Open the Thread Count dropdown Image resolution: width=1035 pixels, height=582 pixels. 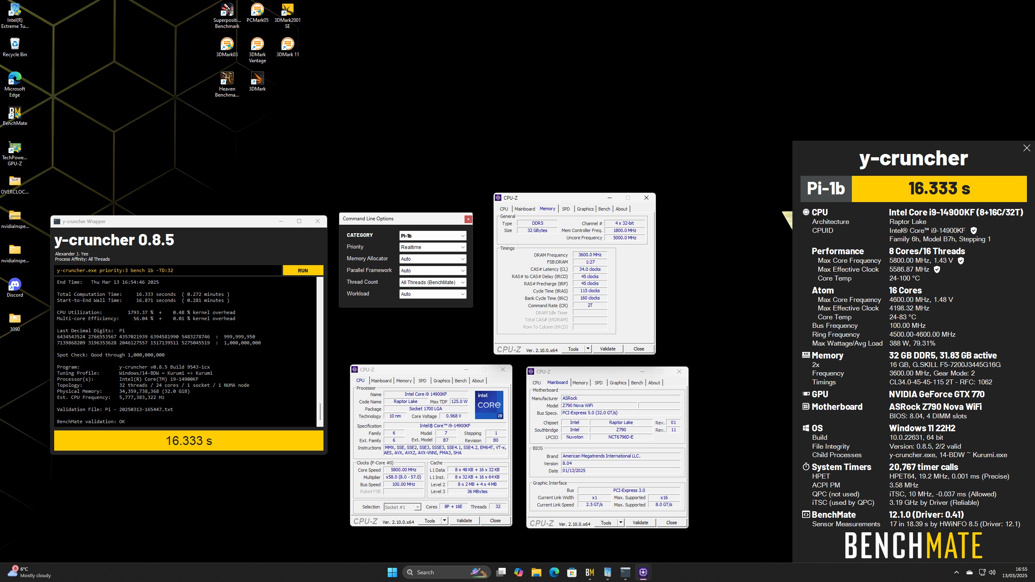[x=433, y=282]
